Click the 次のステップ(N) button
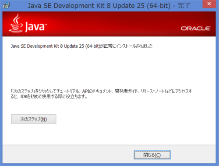 [x=34, y=119]
